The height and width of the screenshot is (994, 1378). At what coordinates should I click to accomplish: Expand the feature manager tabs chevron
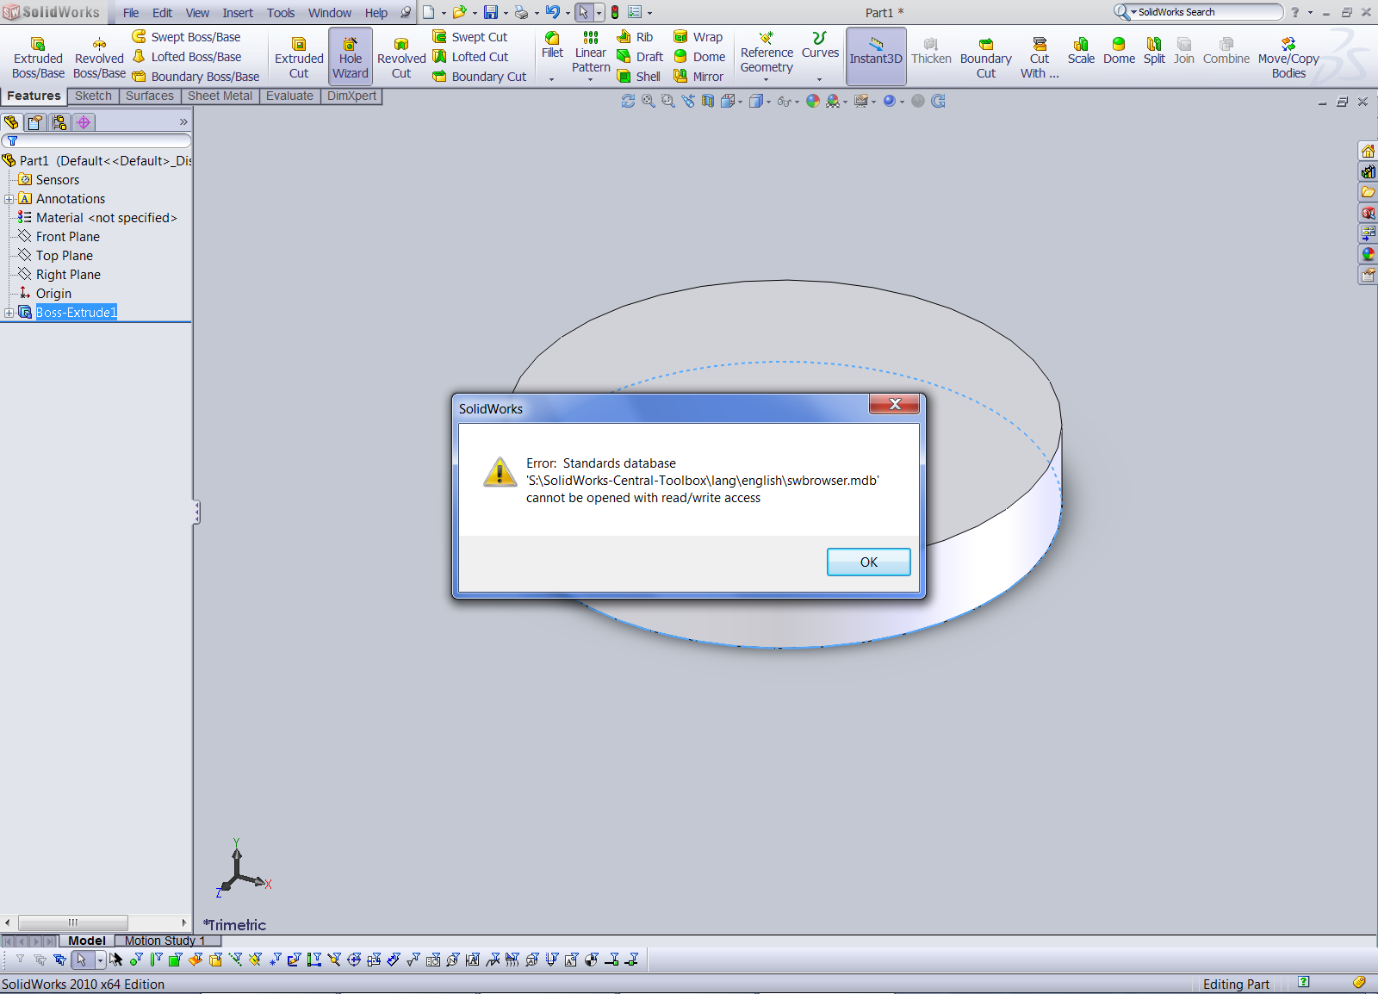pos(183,122)
